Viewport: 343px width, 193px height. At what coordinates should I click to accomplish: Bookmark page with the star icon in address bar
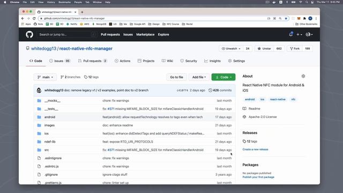(x=286, y=18)
